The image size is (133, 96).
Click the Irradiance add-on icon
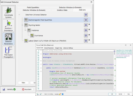[x=29, y=30]
